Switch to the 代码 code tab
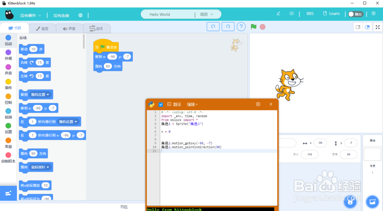The image size is (383, 211). [x=15, y=28]
